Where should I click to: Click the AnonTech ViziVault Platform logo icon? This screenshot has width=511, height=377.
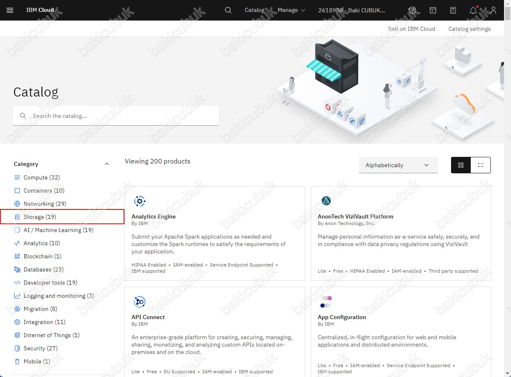(326, 201)
